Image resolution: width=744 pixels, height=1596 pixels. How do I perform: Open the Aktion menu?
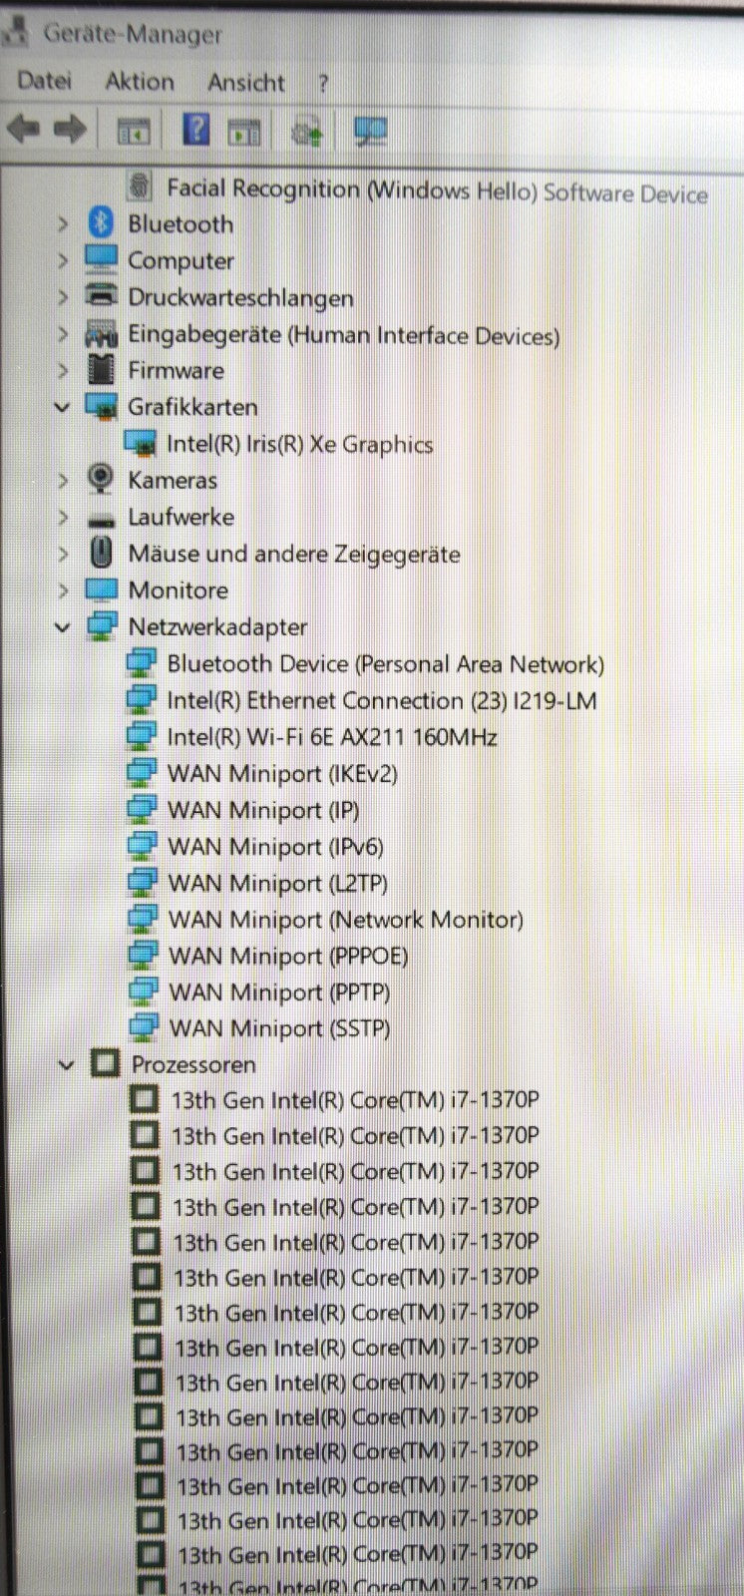click(x=140, y=82)
